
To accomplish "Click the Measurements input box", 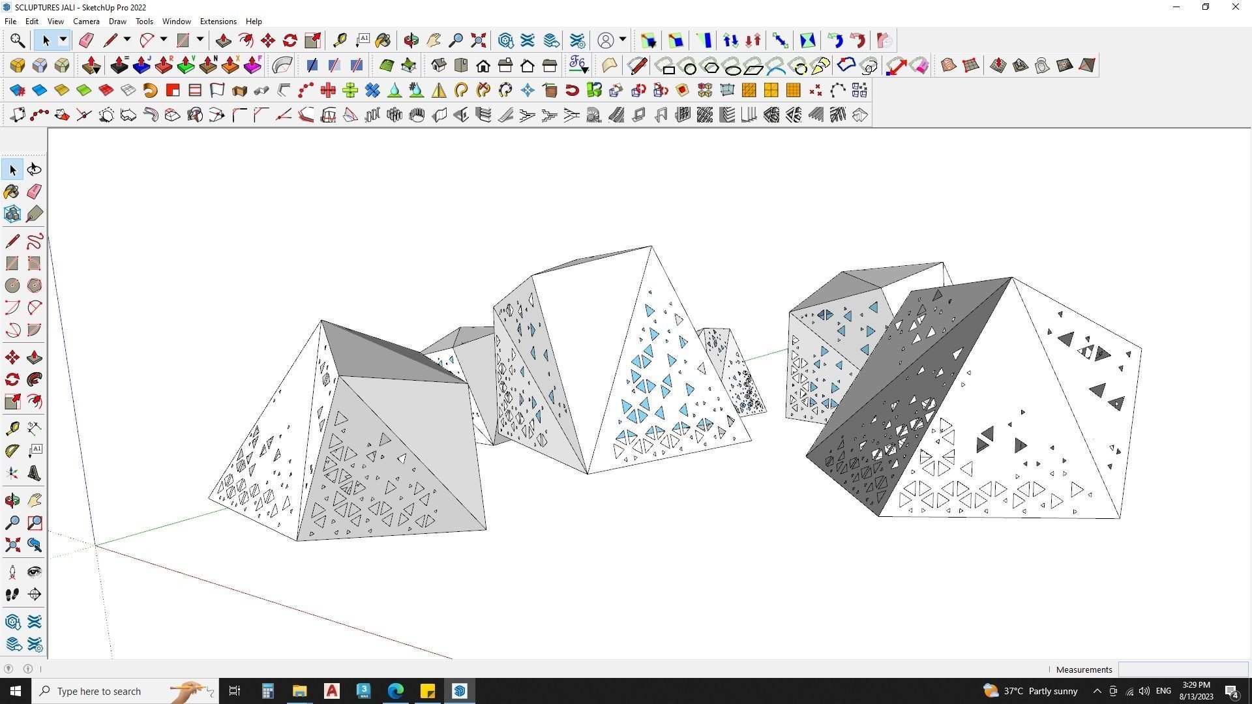I will (1182, 669).
